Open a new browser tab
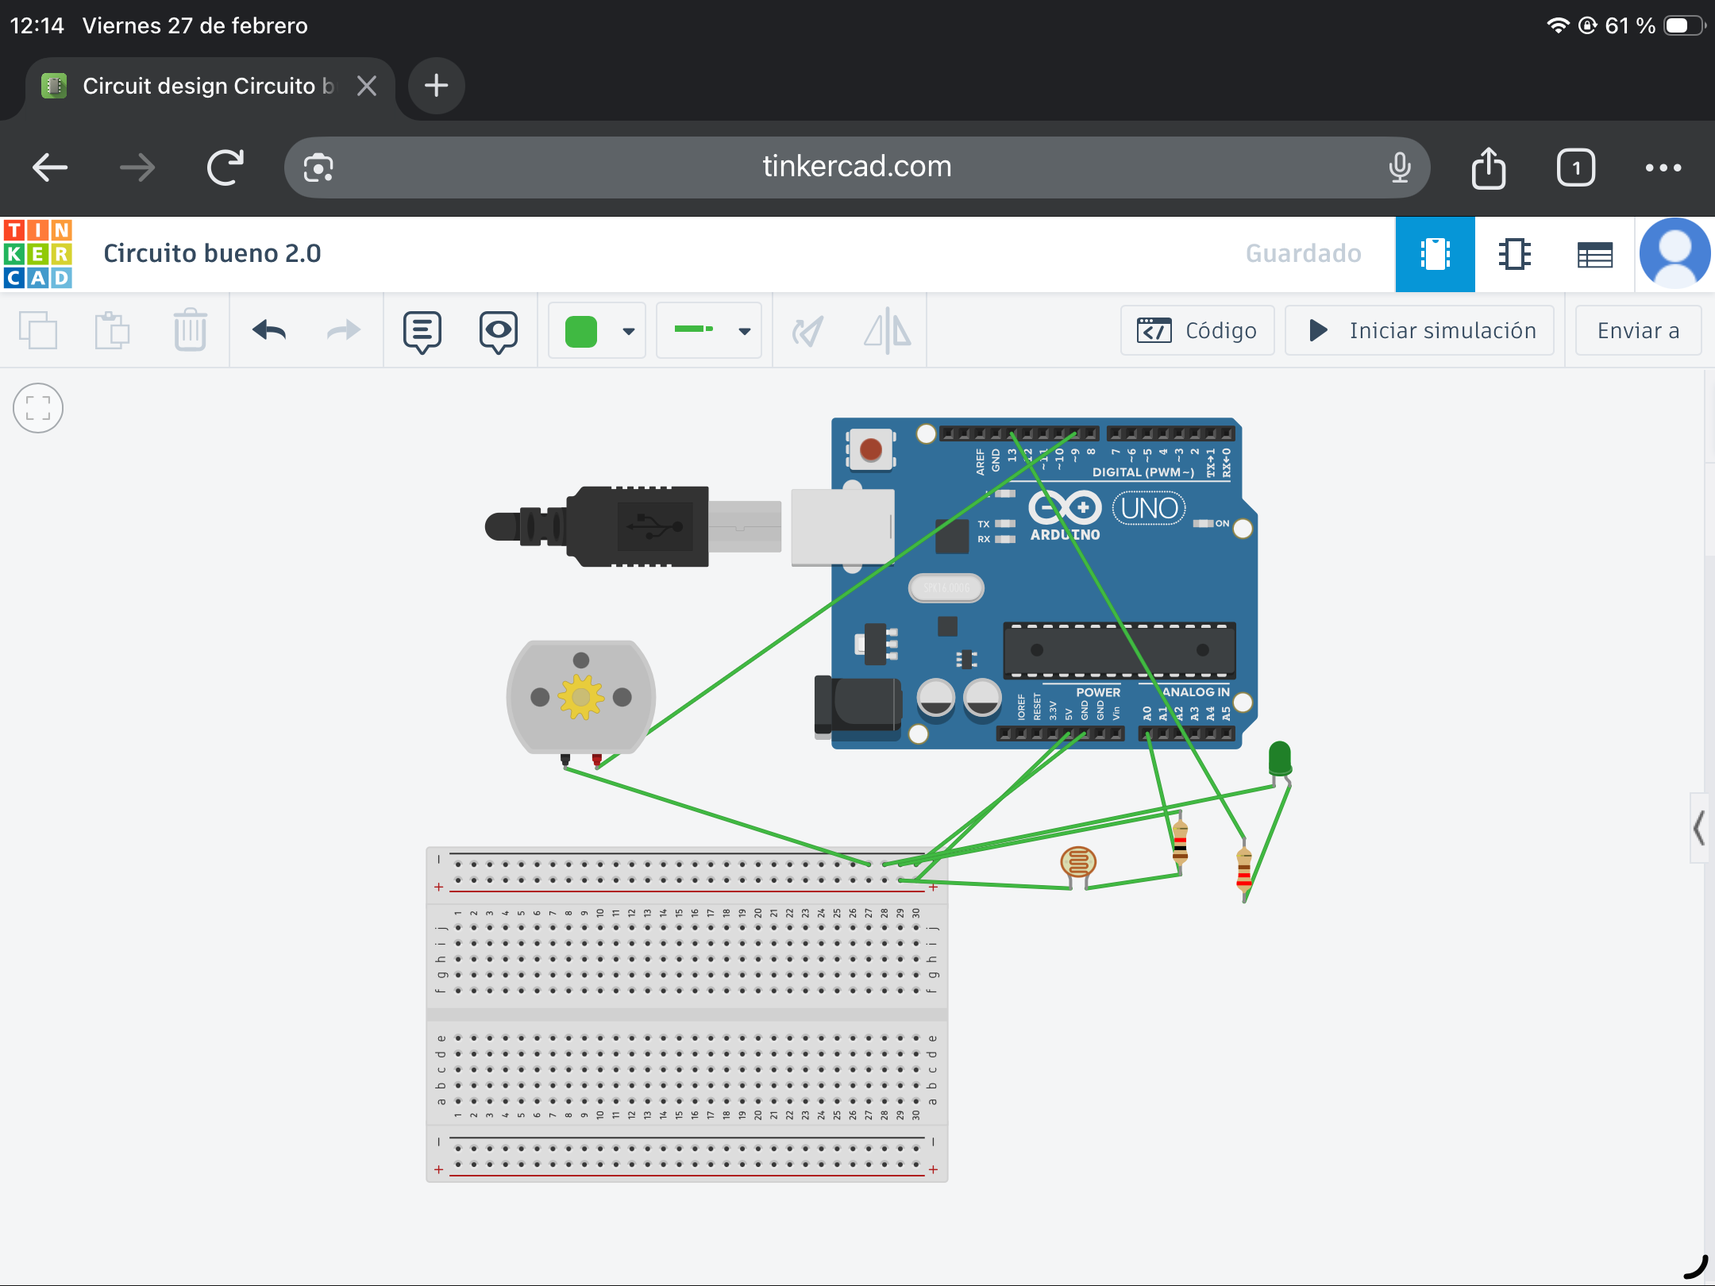Viewport: 1715px width, 1286px height. pos(436,86)
